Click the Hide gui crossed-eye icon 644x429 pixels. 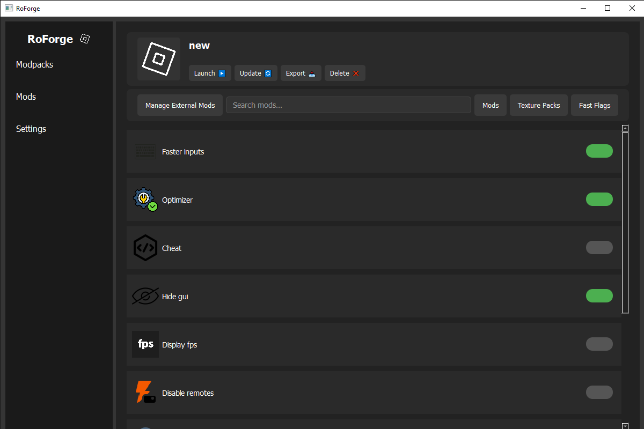pyautogui.click(x=145, y=296)
